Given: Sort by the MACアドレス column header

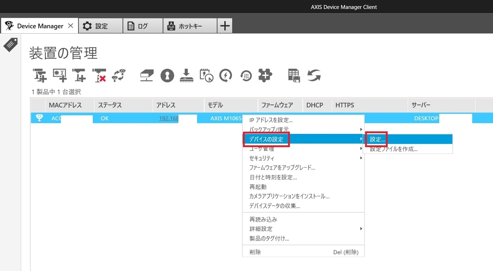Looking at the screenshot, I should [70, 105].
